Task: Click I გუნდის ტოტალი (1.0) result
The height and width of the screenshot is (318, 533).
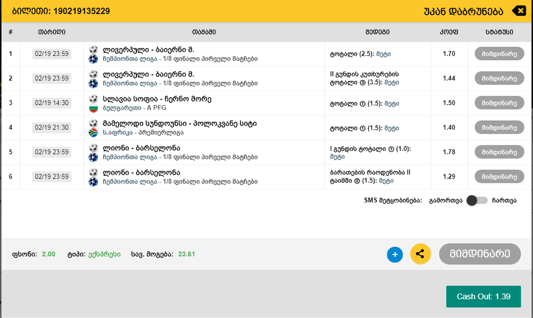Action: pyautogui.click(x=371, y=152)
